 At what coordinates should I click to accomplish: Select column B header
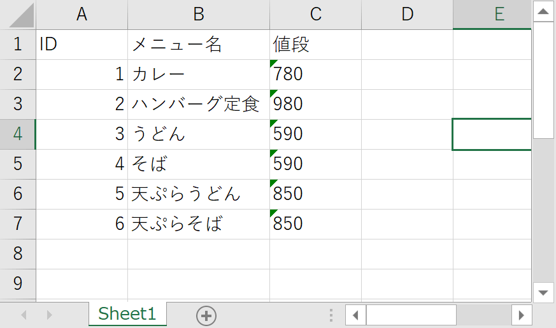pyautogui.click(x=198, y=15)
